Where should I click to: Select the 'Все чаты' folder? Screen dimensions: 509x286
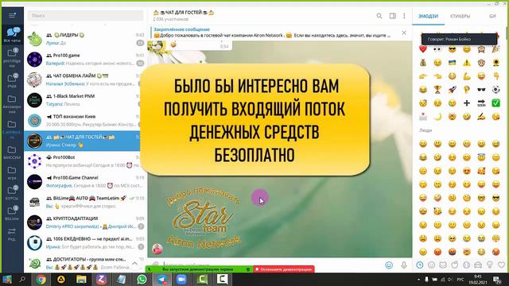(x=12, y=35)
